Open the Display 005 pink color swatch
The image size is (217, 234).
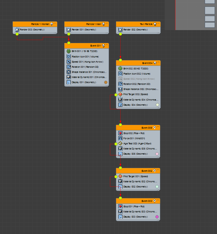157,154
